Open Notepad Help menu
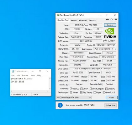 point(39,75)
